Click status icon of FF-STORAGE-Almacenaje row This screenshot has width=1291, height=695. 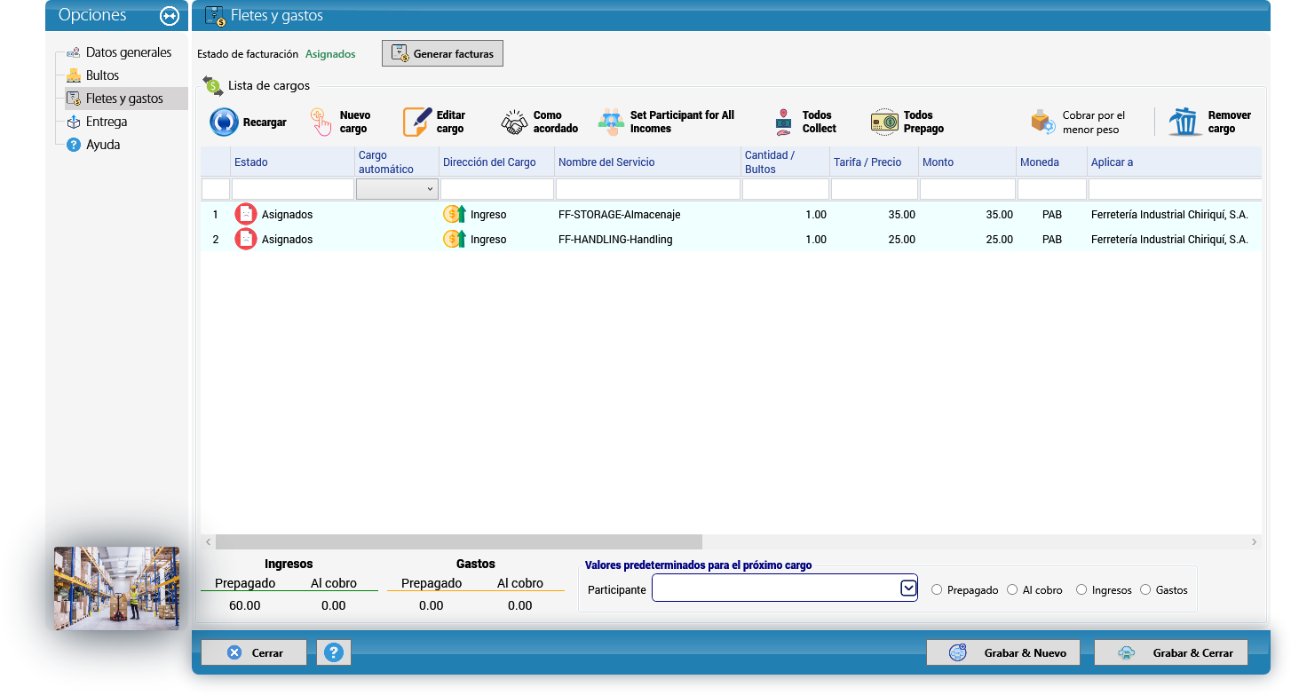click(246, 215)
